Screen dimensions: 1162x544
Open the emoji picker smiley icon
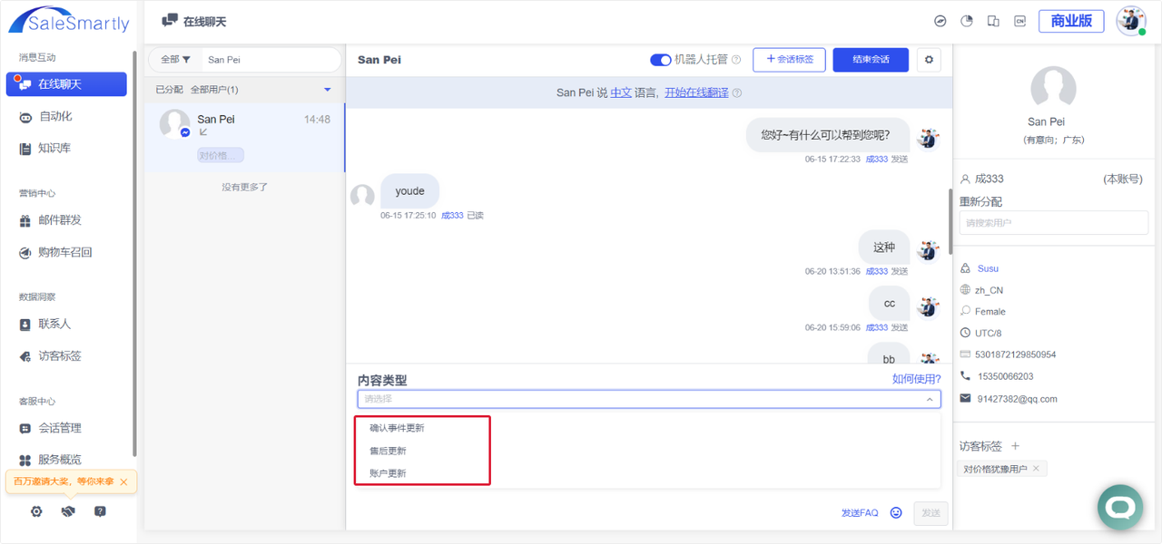(x=896, y=512)
